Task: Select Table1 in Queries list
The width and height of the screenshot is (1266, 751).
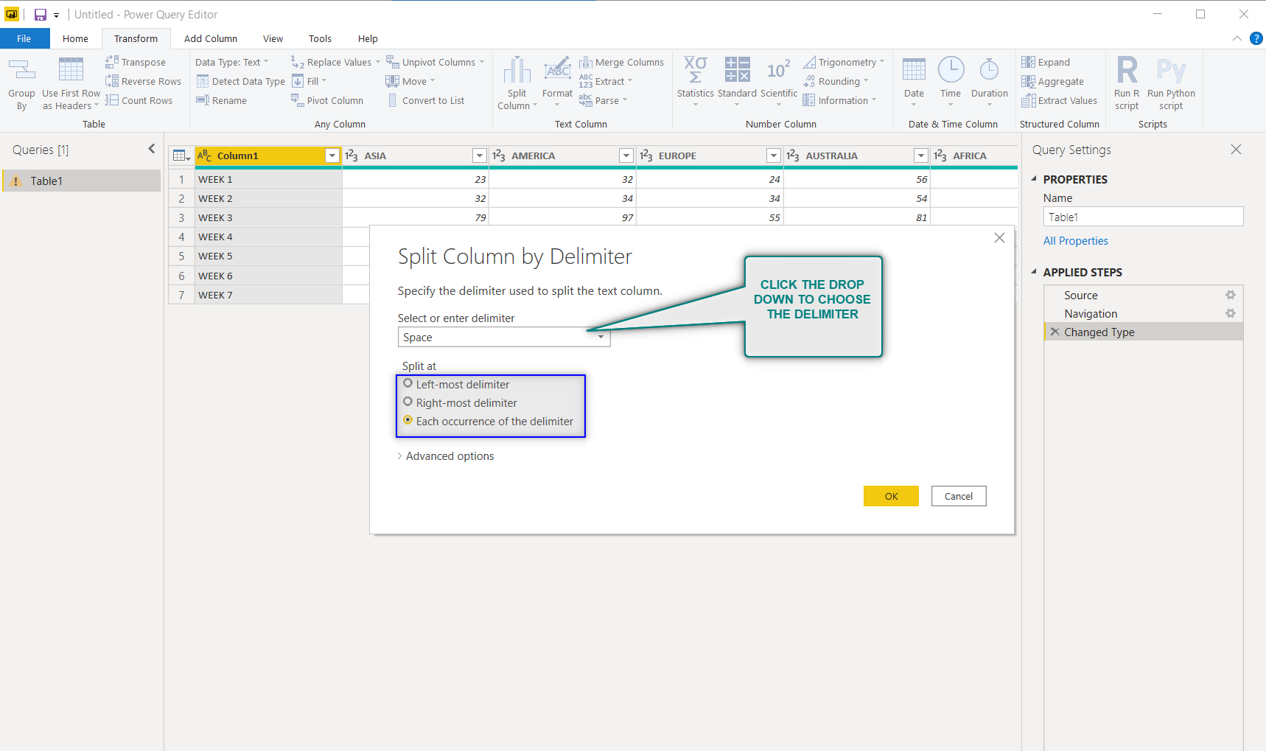Action: click(82, 181)
